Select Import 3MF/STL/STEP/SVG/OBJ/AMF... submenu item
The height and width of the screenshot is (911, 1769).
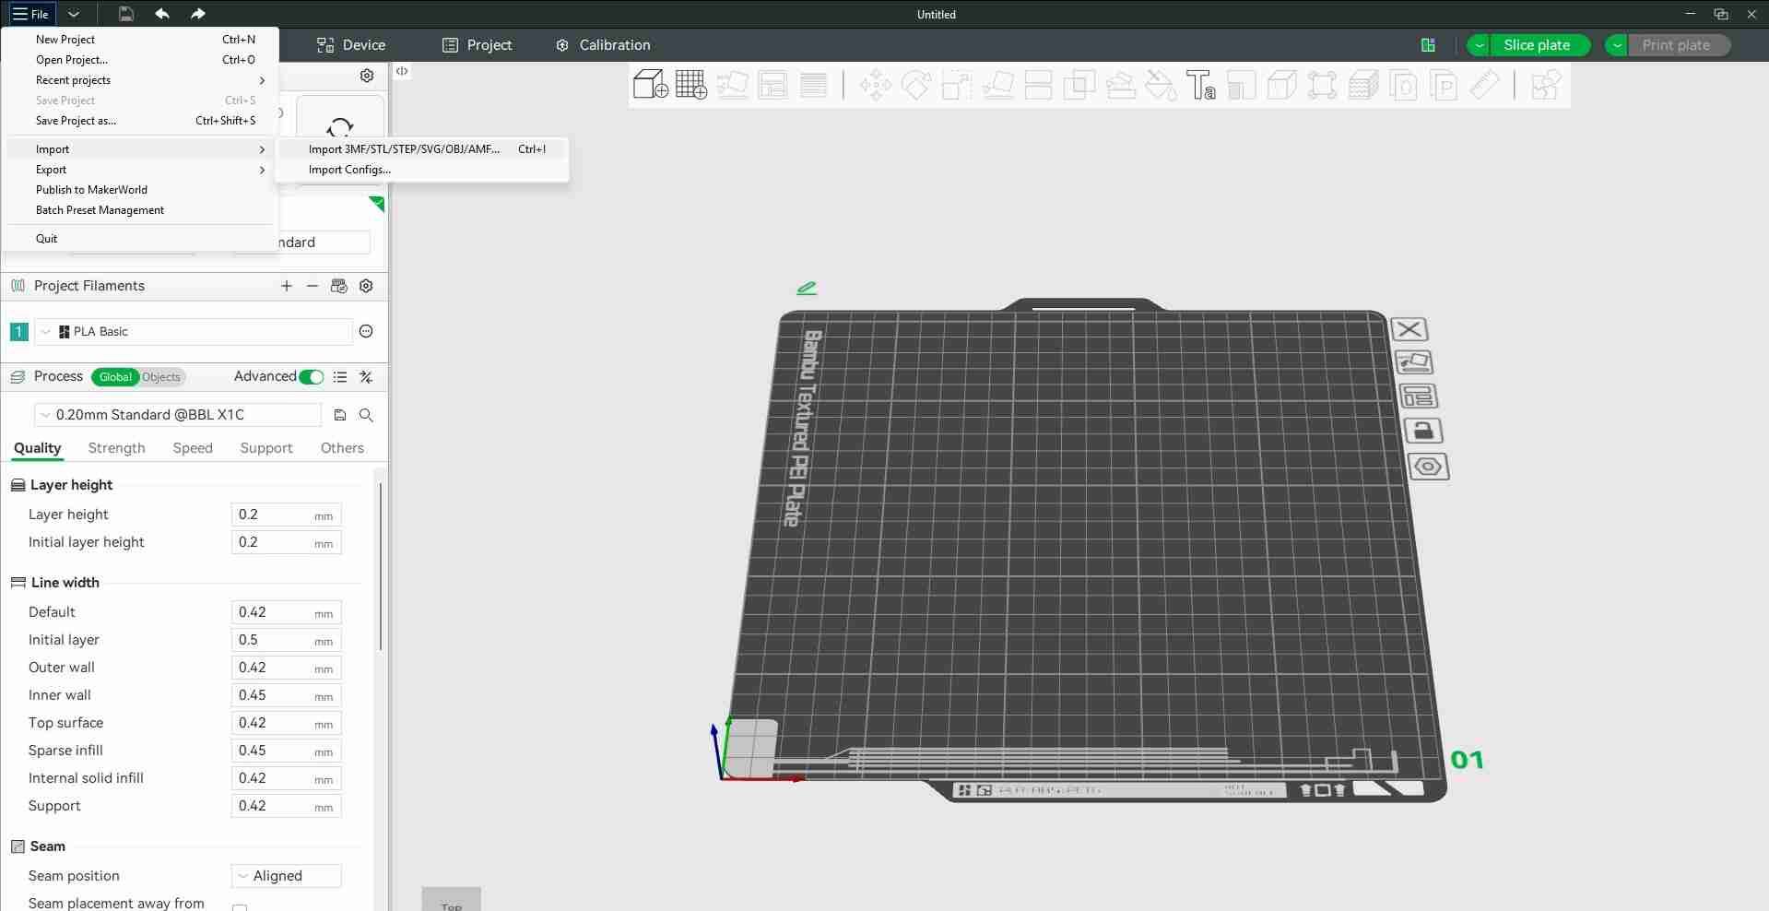tap(423, 148)
